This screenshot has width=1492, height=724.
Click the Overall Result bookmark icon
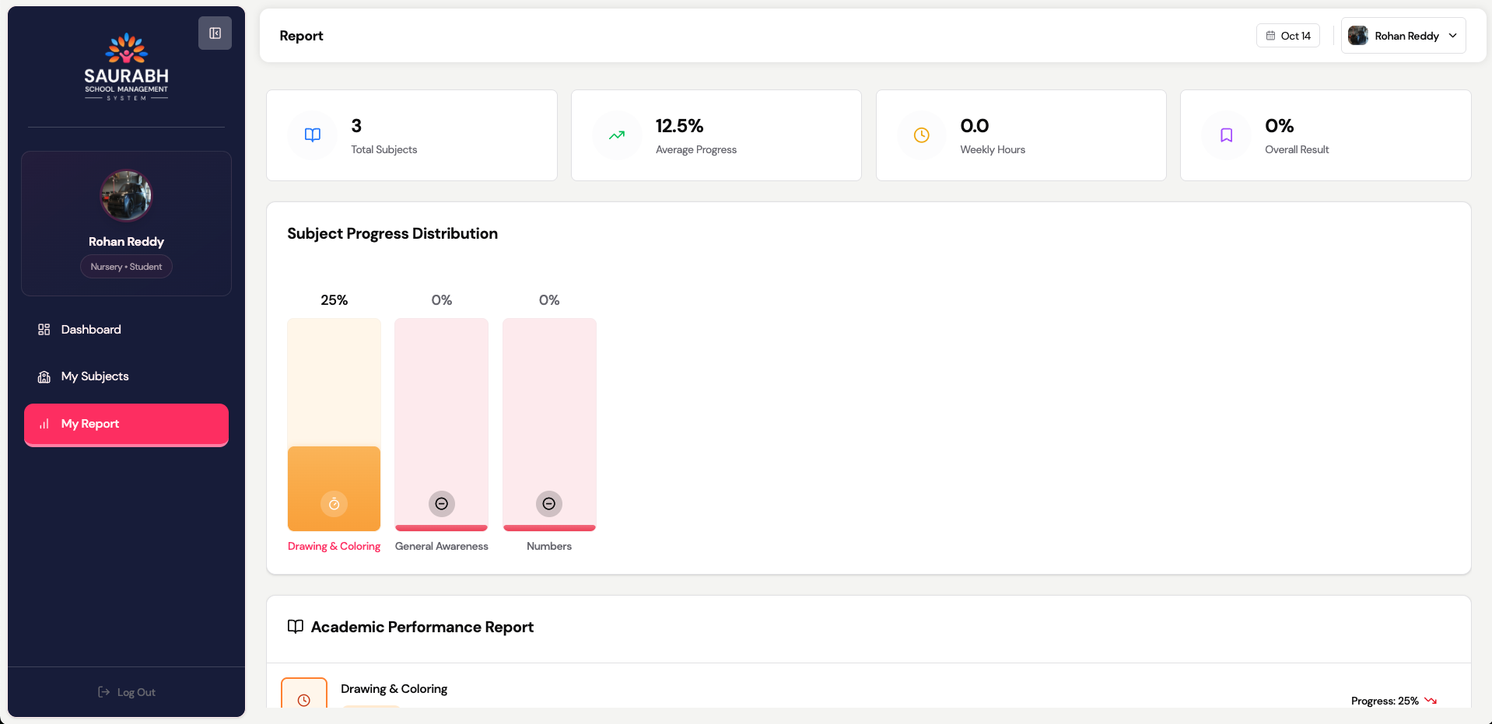coord(1226,135)
